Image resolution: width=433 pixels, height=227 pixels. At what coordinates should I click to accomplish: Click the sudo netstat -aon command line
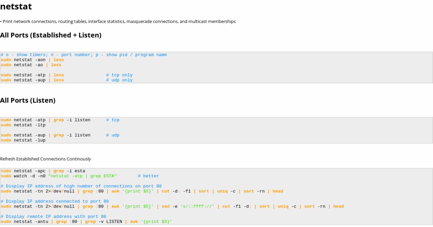(x=32, y=60)
